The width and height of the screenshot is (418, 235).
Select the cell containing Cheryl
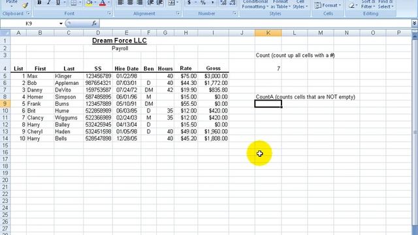tap(40, 131)
